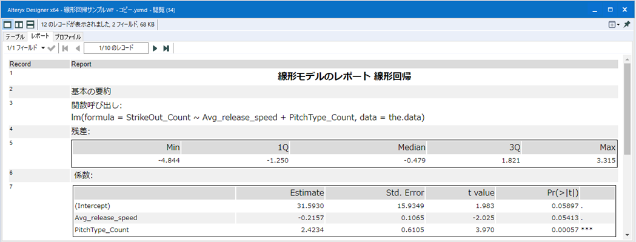
Task: Click the record number input box
Action: (x=116, y=48)
